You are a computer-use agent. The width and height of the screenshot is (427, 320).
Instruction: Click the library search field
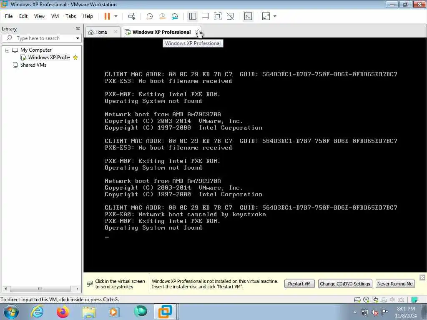[38, 38]
